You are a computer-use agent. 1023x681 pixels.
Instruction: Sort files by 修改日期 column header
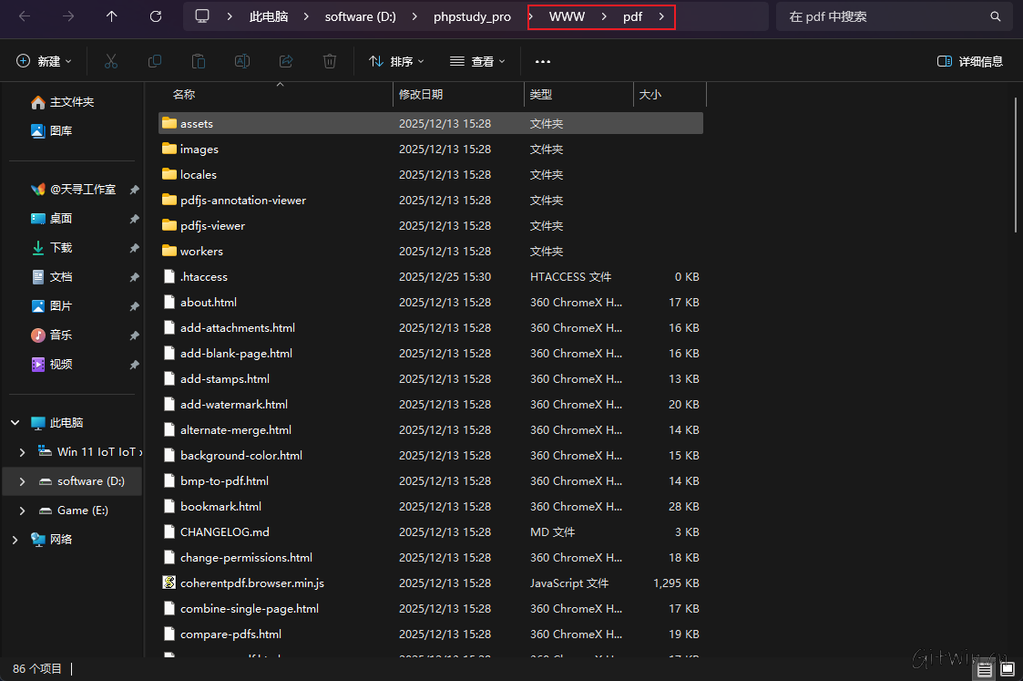coord(421,94)
